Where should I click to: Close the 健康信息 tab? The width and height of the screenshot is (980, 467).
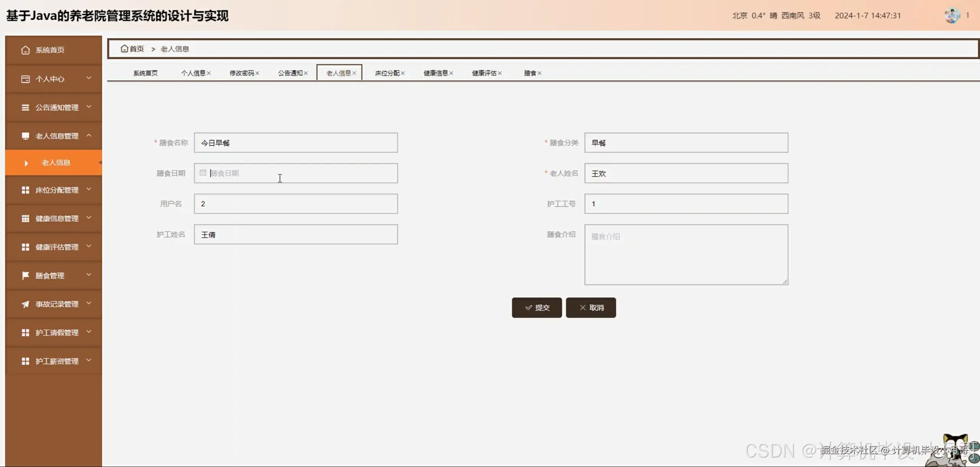(452, 73)
